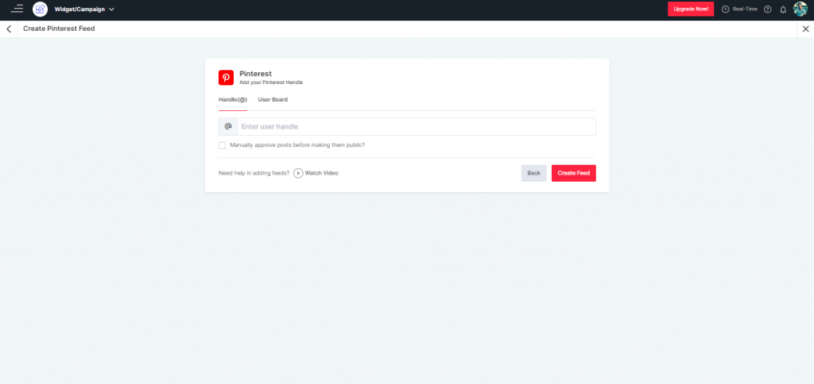Select the Handle(@) tab

pyautogui.click(x=233, y=99)
